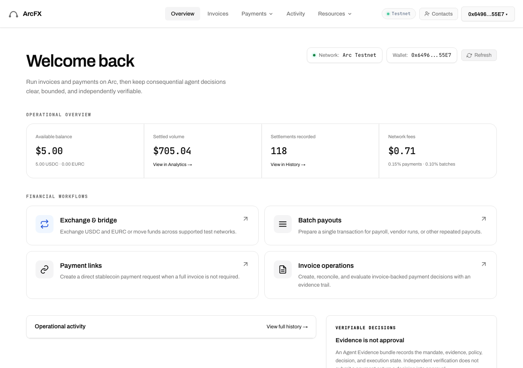
Task: Click the Batch payouts list icon
Action: click(283, 224)
